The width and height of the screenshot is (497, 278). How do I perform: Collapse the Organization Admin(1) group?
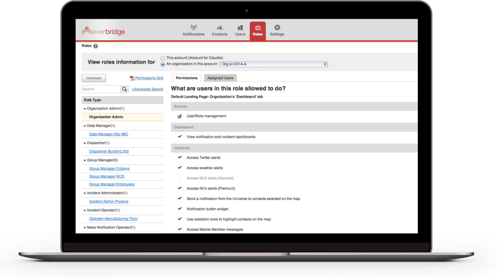point(84,109)
